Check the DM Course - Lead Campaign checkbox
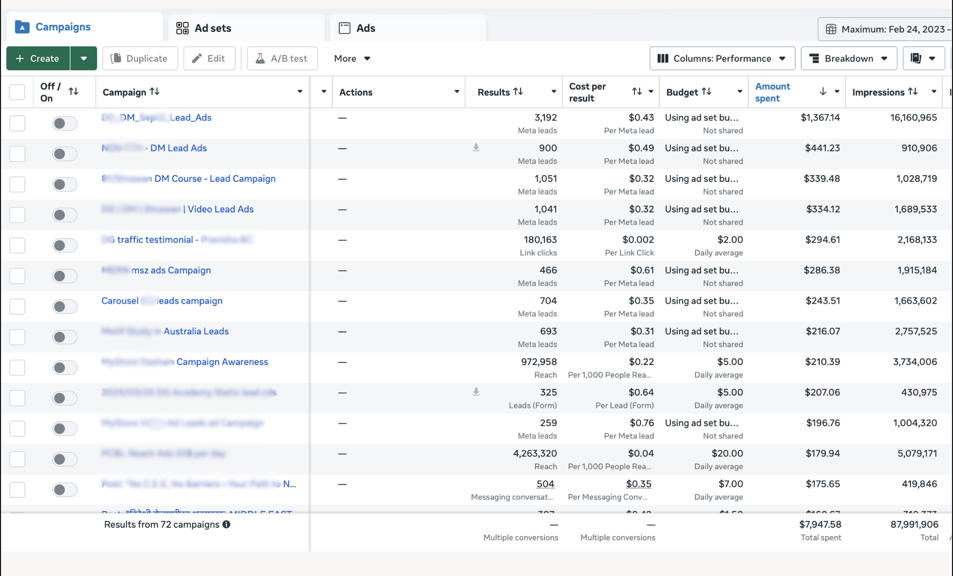Image resolution: width=953 pixels, height=576 pixels. pyautogui.click(x=17, y=184)
